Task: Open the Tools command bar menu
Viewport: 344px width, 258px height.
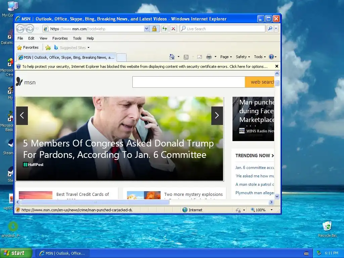Action: (260, 57)
